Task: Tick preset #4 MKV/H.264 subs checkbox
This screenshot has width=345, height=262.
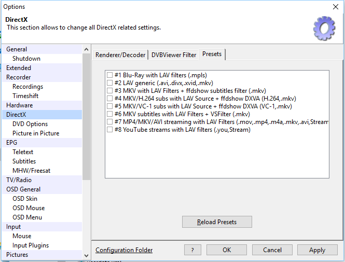Action: point(109,99)
